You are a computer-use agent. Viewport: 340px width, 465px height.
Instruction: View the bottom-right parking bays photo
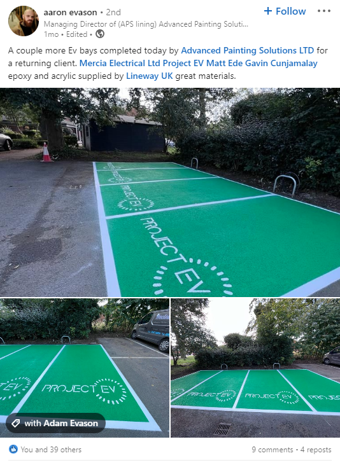(255, 368)
